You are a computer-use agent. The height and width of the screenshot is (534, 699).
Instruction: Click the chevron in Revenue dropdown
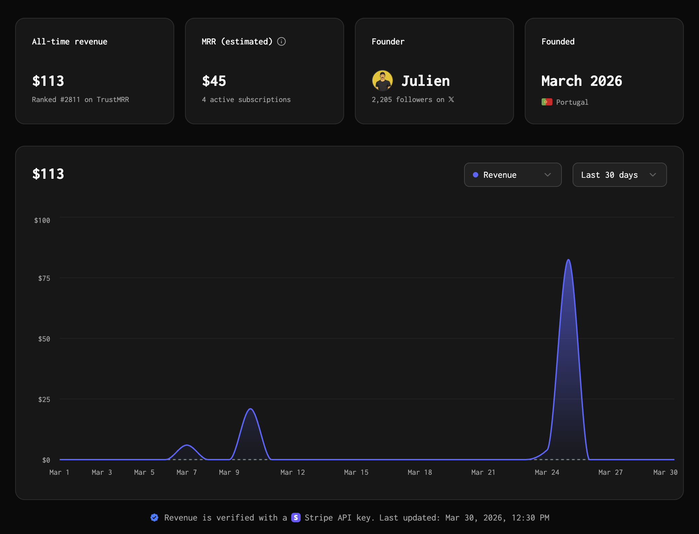point(548,175)
